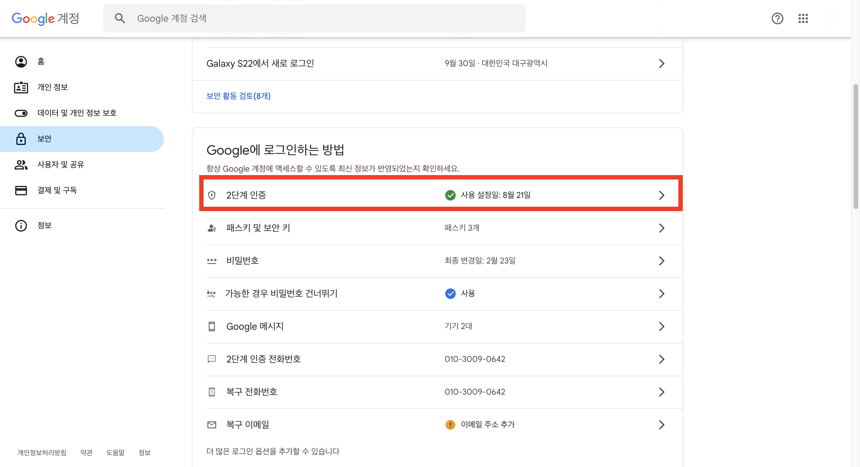Click the 개인 정보 ID card icon
The width and height of the screenshot is (860, 467).
tap(21, 87)
